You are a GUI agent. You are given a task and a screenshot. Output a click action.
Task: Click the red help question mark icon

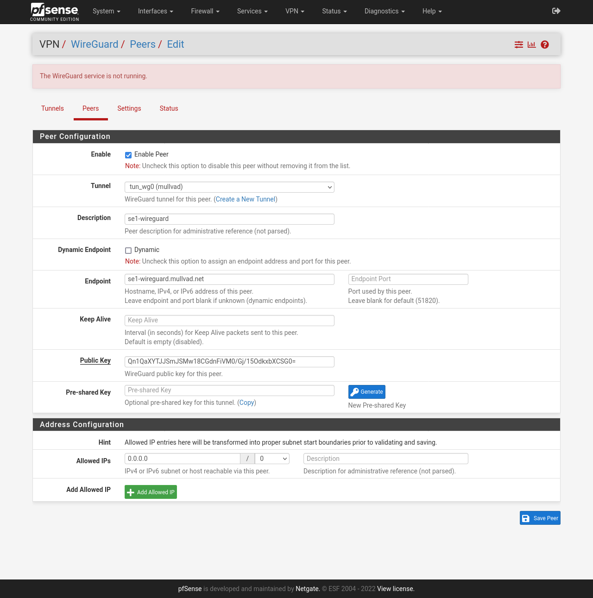(545, 44)
